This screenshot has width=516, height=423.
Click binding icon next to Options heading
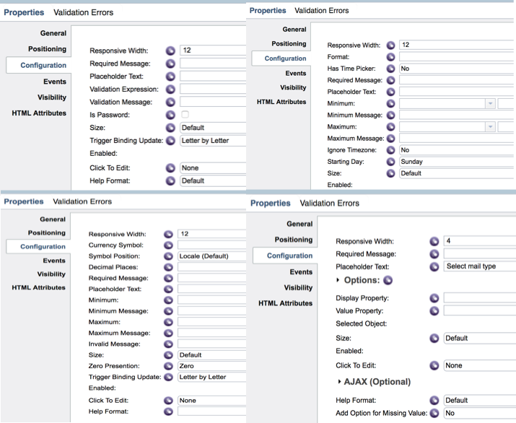click(388, 280)
